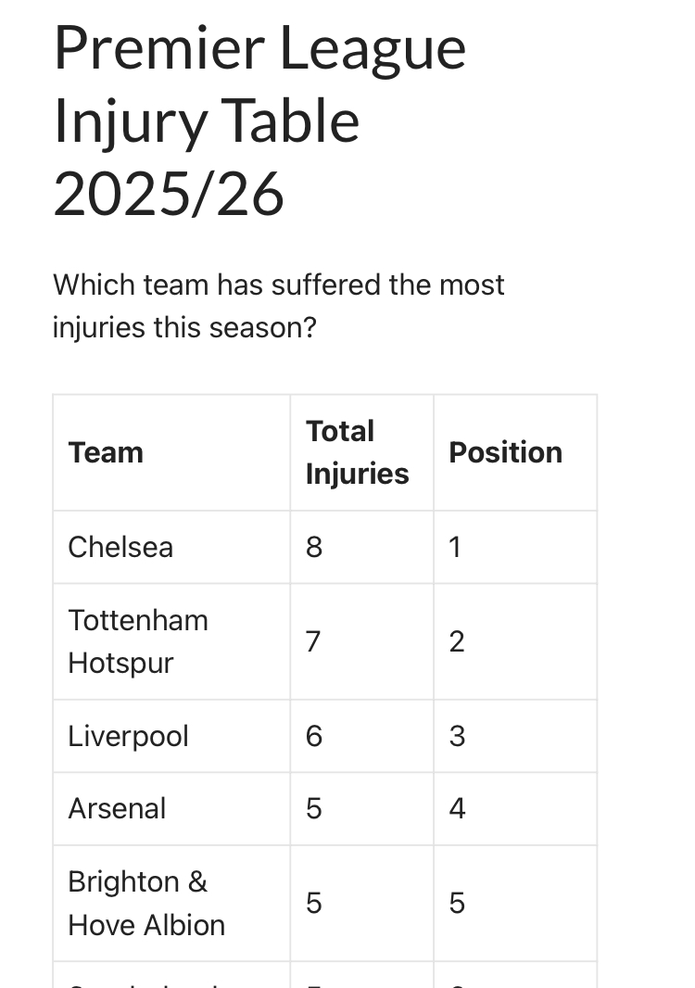Screen dimensions: 695x988
Task: Click Brighton & Hove Albion's position value
Action: [456, 903]
